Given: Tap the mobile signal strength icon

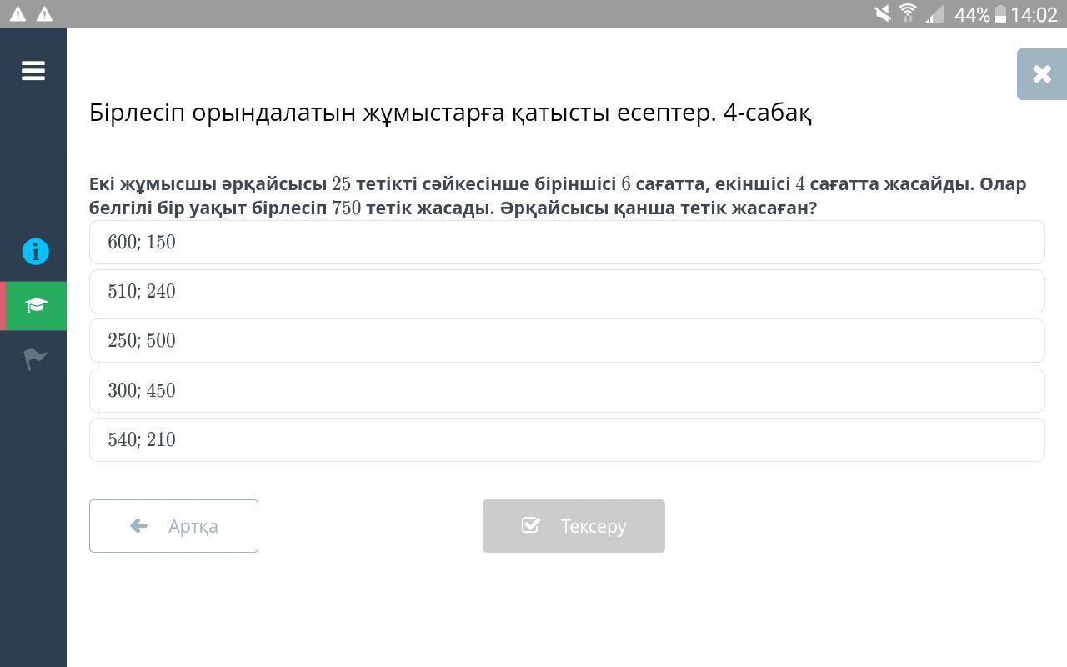Looking at the screenshot, I should tap(934, 13).
